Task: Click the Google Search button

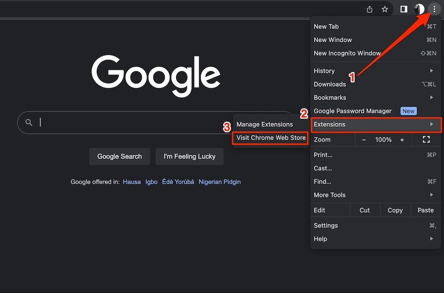Action: click(119, 156)
